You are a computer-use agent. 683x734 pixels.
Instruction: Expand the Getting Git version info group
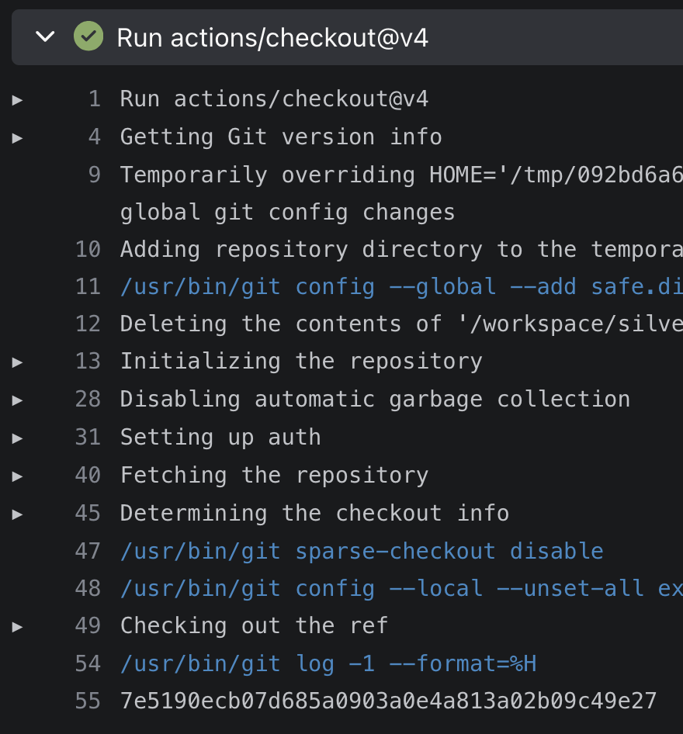click(x=17, y=138)
